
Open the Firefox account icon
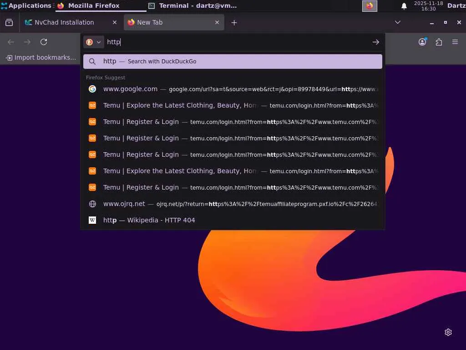point(422,42)
